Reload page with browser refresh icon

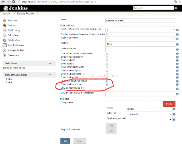tap(14, 2)
